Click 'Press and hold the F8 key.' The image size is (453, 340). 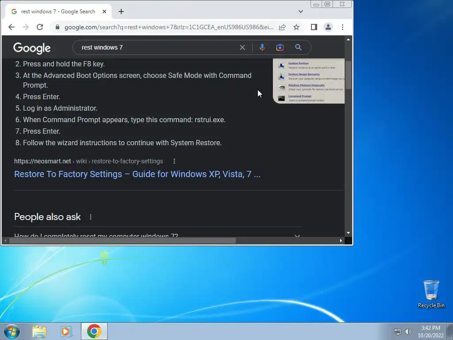(x=64, y=64)
